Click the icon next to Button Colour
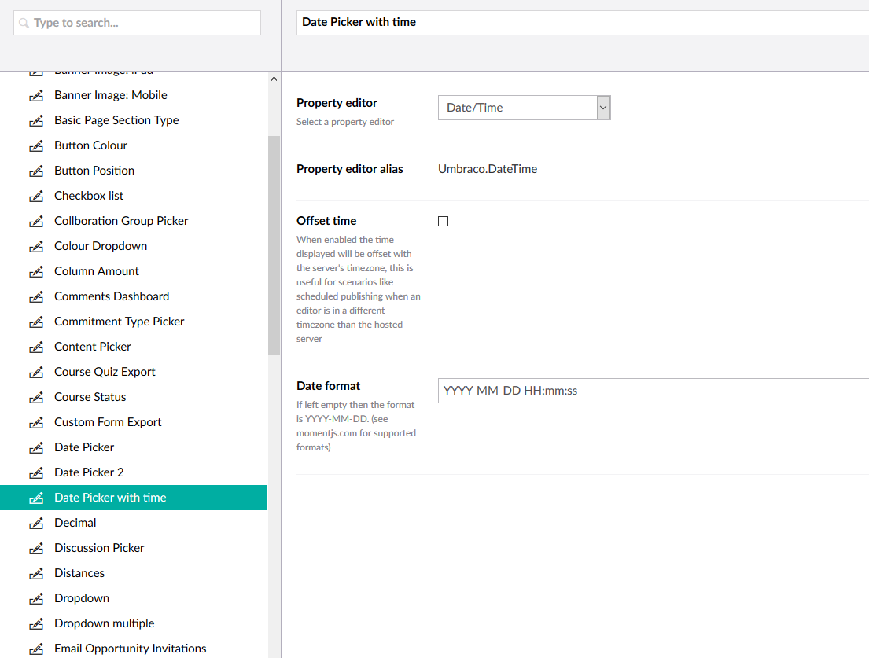This screenshot has height=658, width=869. (x=36, y=146)
